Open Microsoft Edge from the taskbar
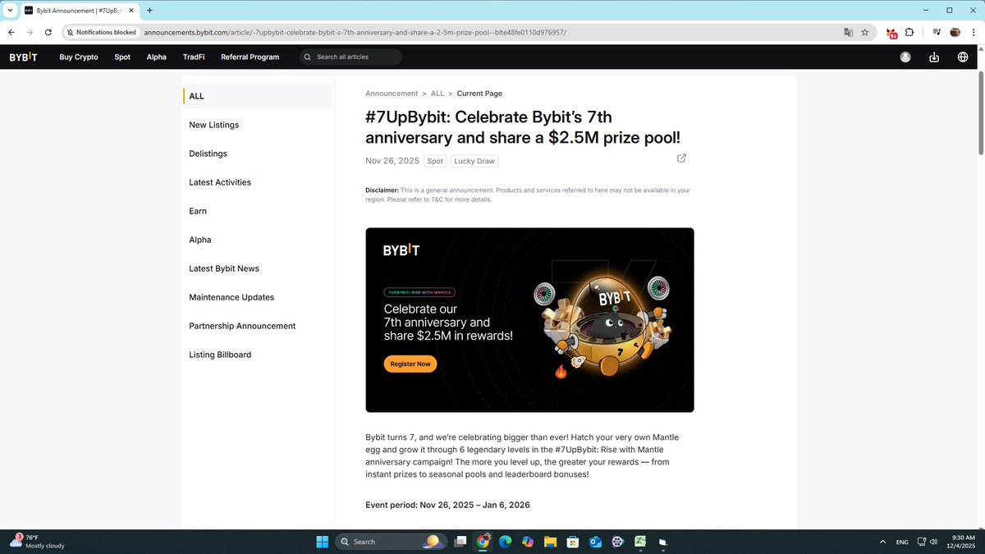 click(x=505, y=542)
